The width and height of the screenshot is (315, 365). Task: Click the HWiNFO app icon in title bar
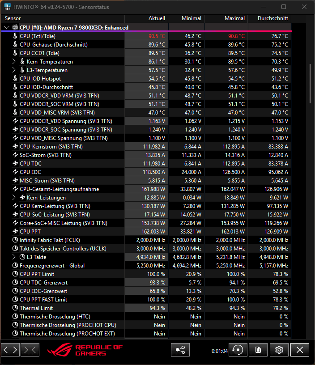point(8,7)
